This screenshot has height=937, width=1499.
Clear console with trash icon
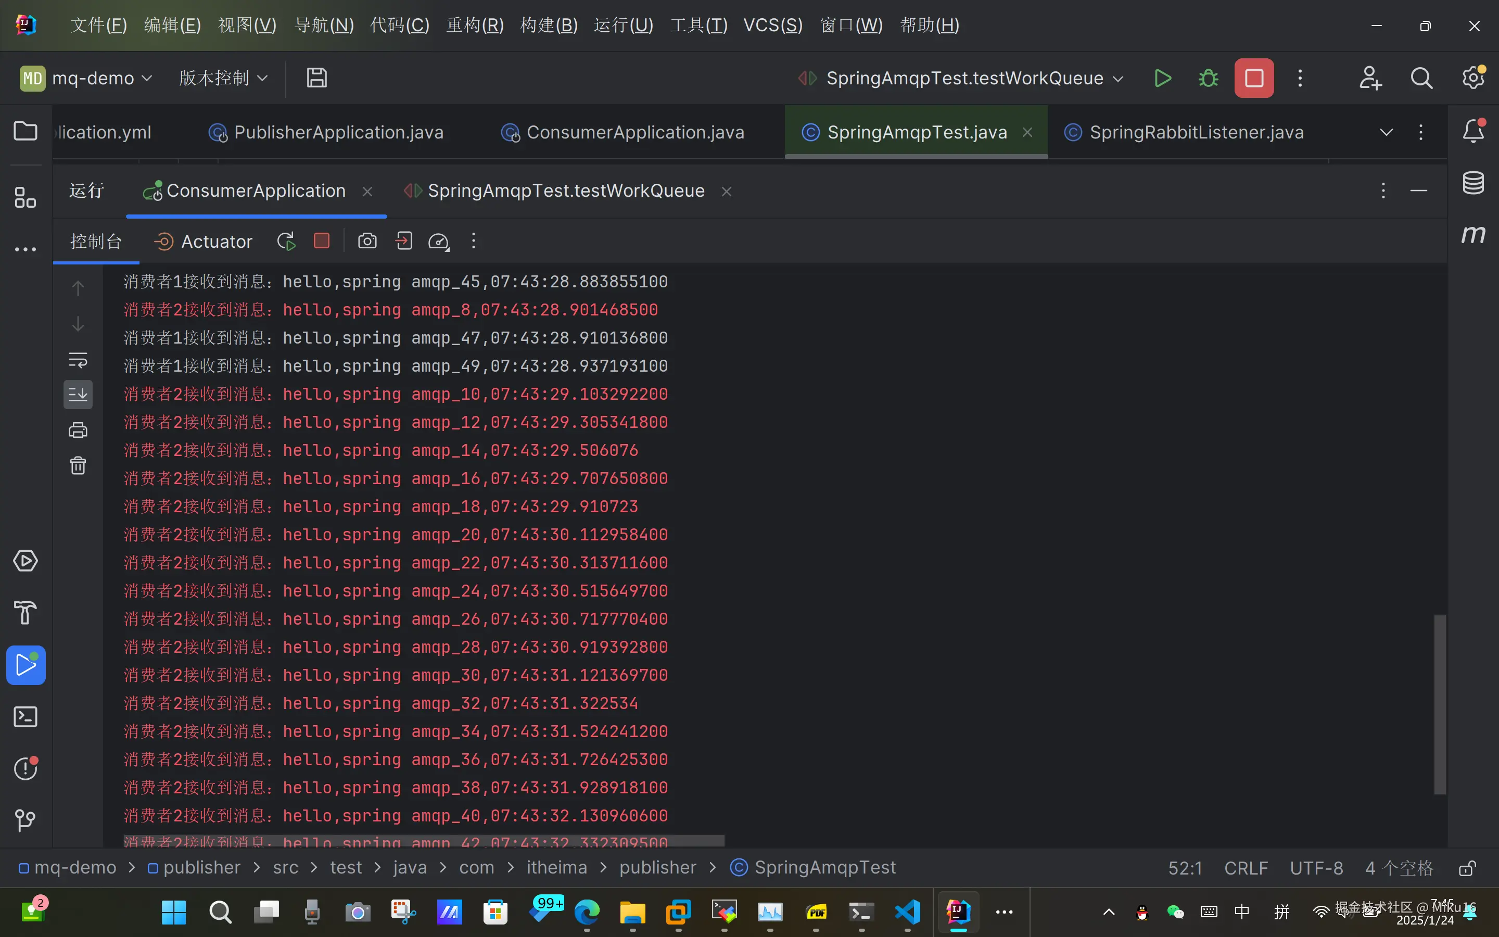pos(78,465)
